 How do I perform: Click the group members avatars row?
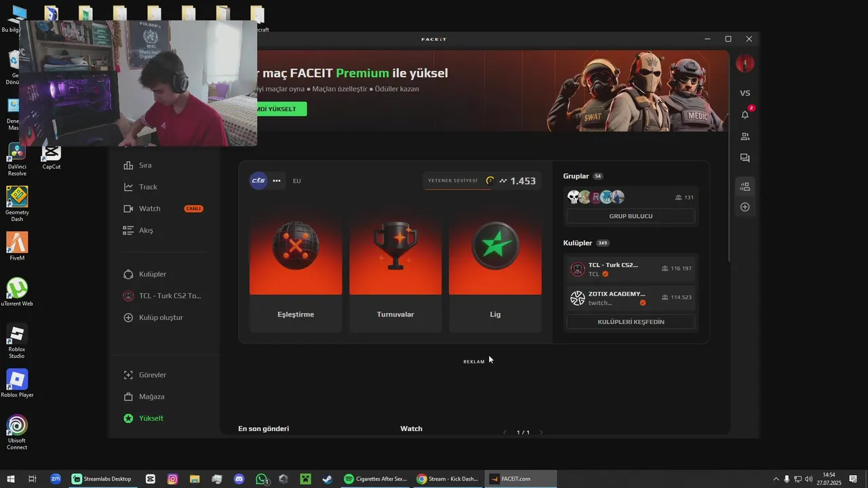click(595, 197)
